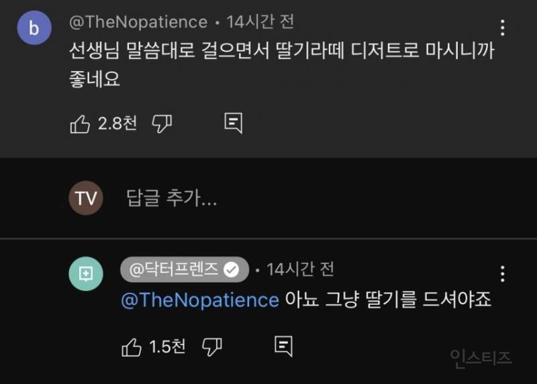Viewport: 537px width, 384px height.
Task: Open the three-dot menu on 닥터프렌즈's reply
Action: (x=503, y=273)
